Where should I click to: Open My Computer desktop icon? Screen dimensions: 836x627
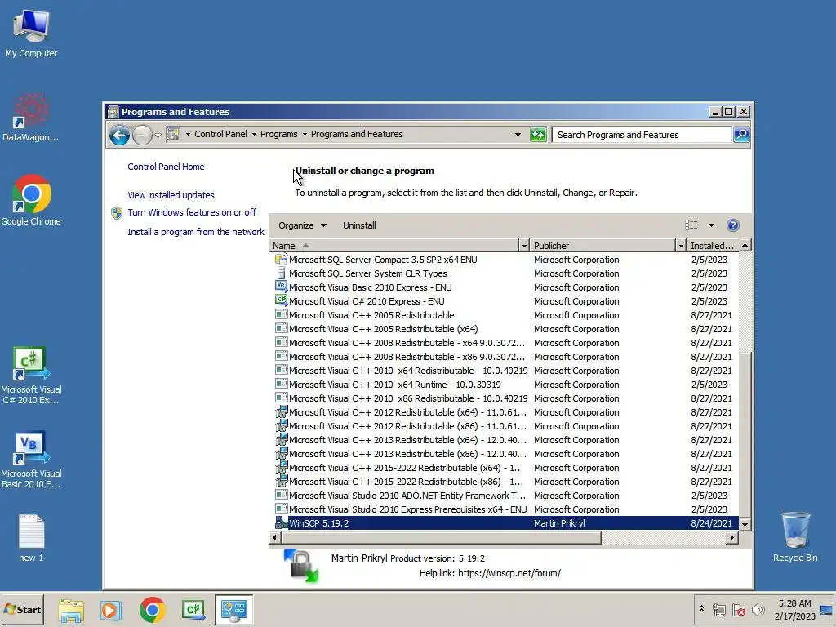tap(31, 33)
